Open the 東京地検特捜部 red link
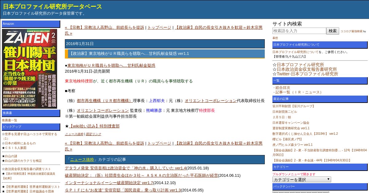The image size is (369, 193). (79, 81)
